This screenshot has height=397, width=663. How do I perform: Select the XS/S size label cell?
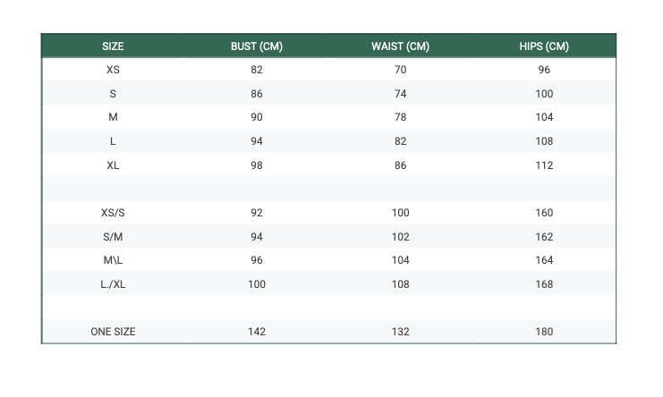(x=113, y=213)
